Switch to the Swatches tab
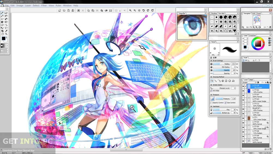The height and width of the screenshot is (154, 273). pos(253,35)
